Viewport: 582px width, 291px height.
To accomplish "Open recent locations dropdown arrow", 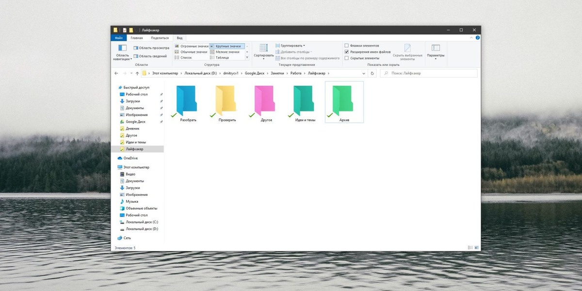I will (x=131, y=73).
